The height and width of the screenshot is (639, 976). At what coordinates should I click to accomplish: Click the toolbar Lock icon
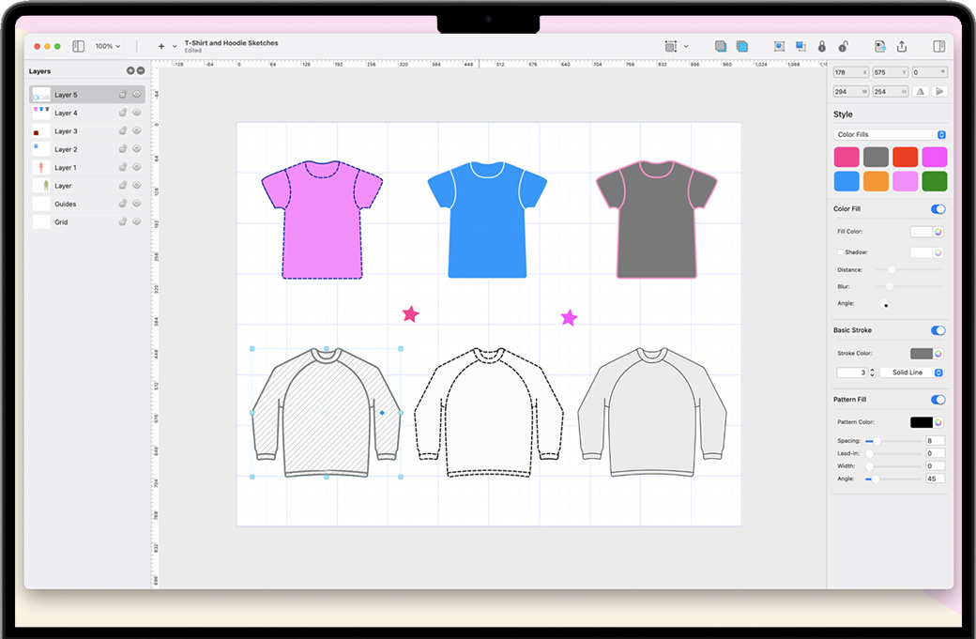pos(822,46)
